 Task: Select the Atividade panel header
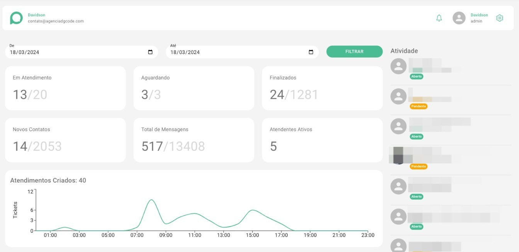404,51
